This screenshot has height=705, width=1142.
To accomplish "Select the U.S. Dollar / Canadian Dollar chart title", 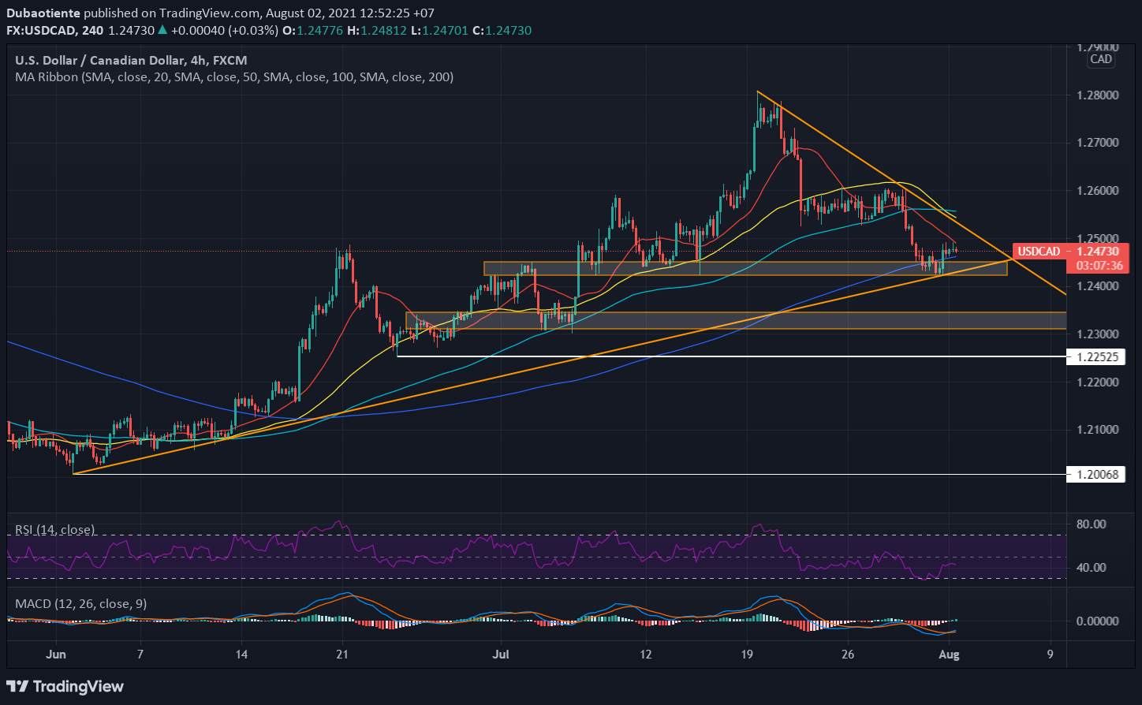I will click(x=131, y=60).
